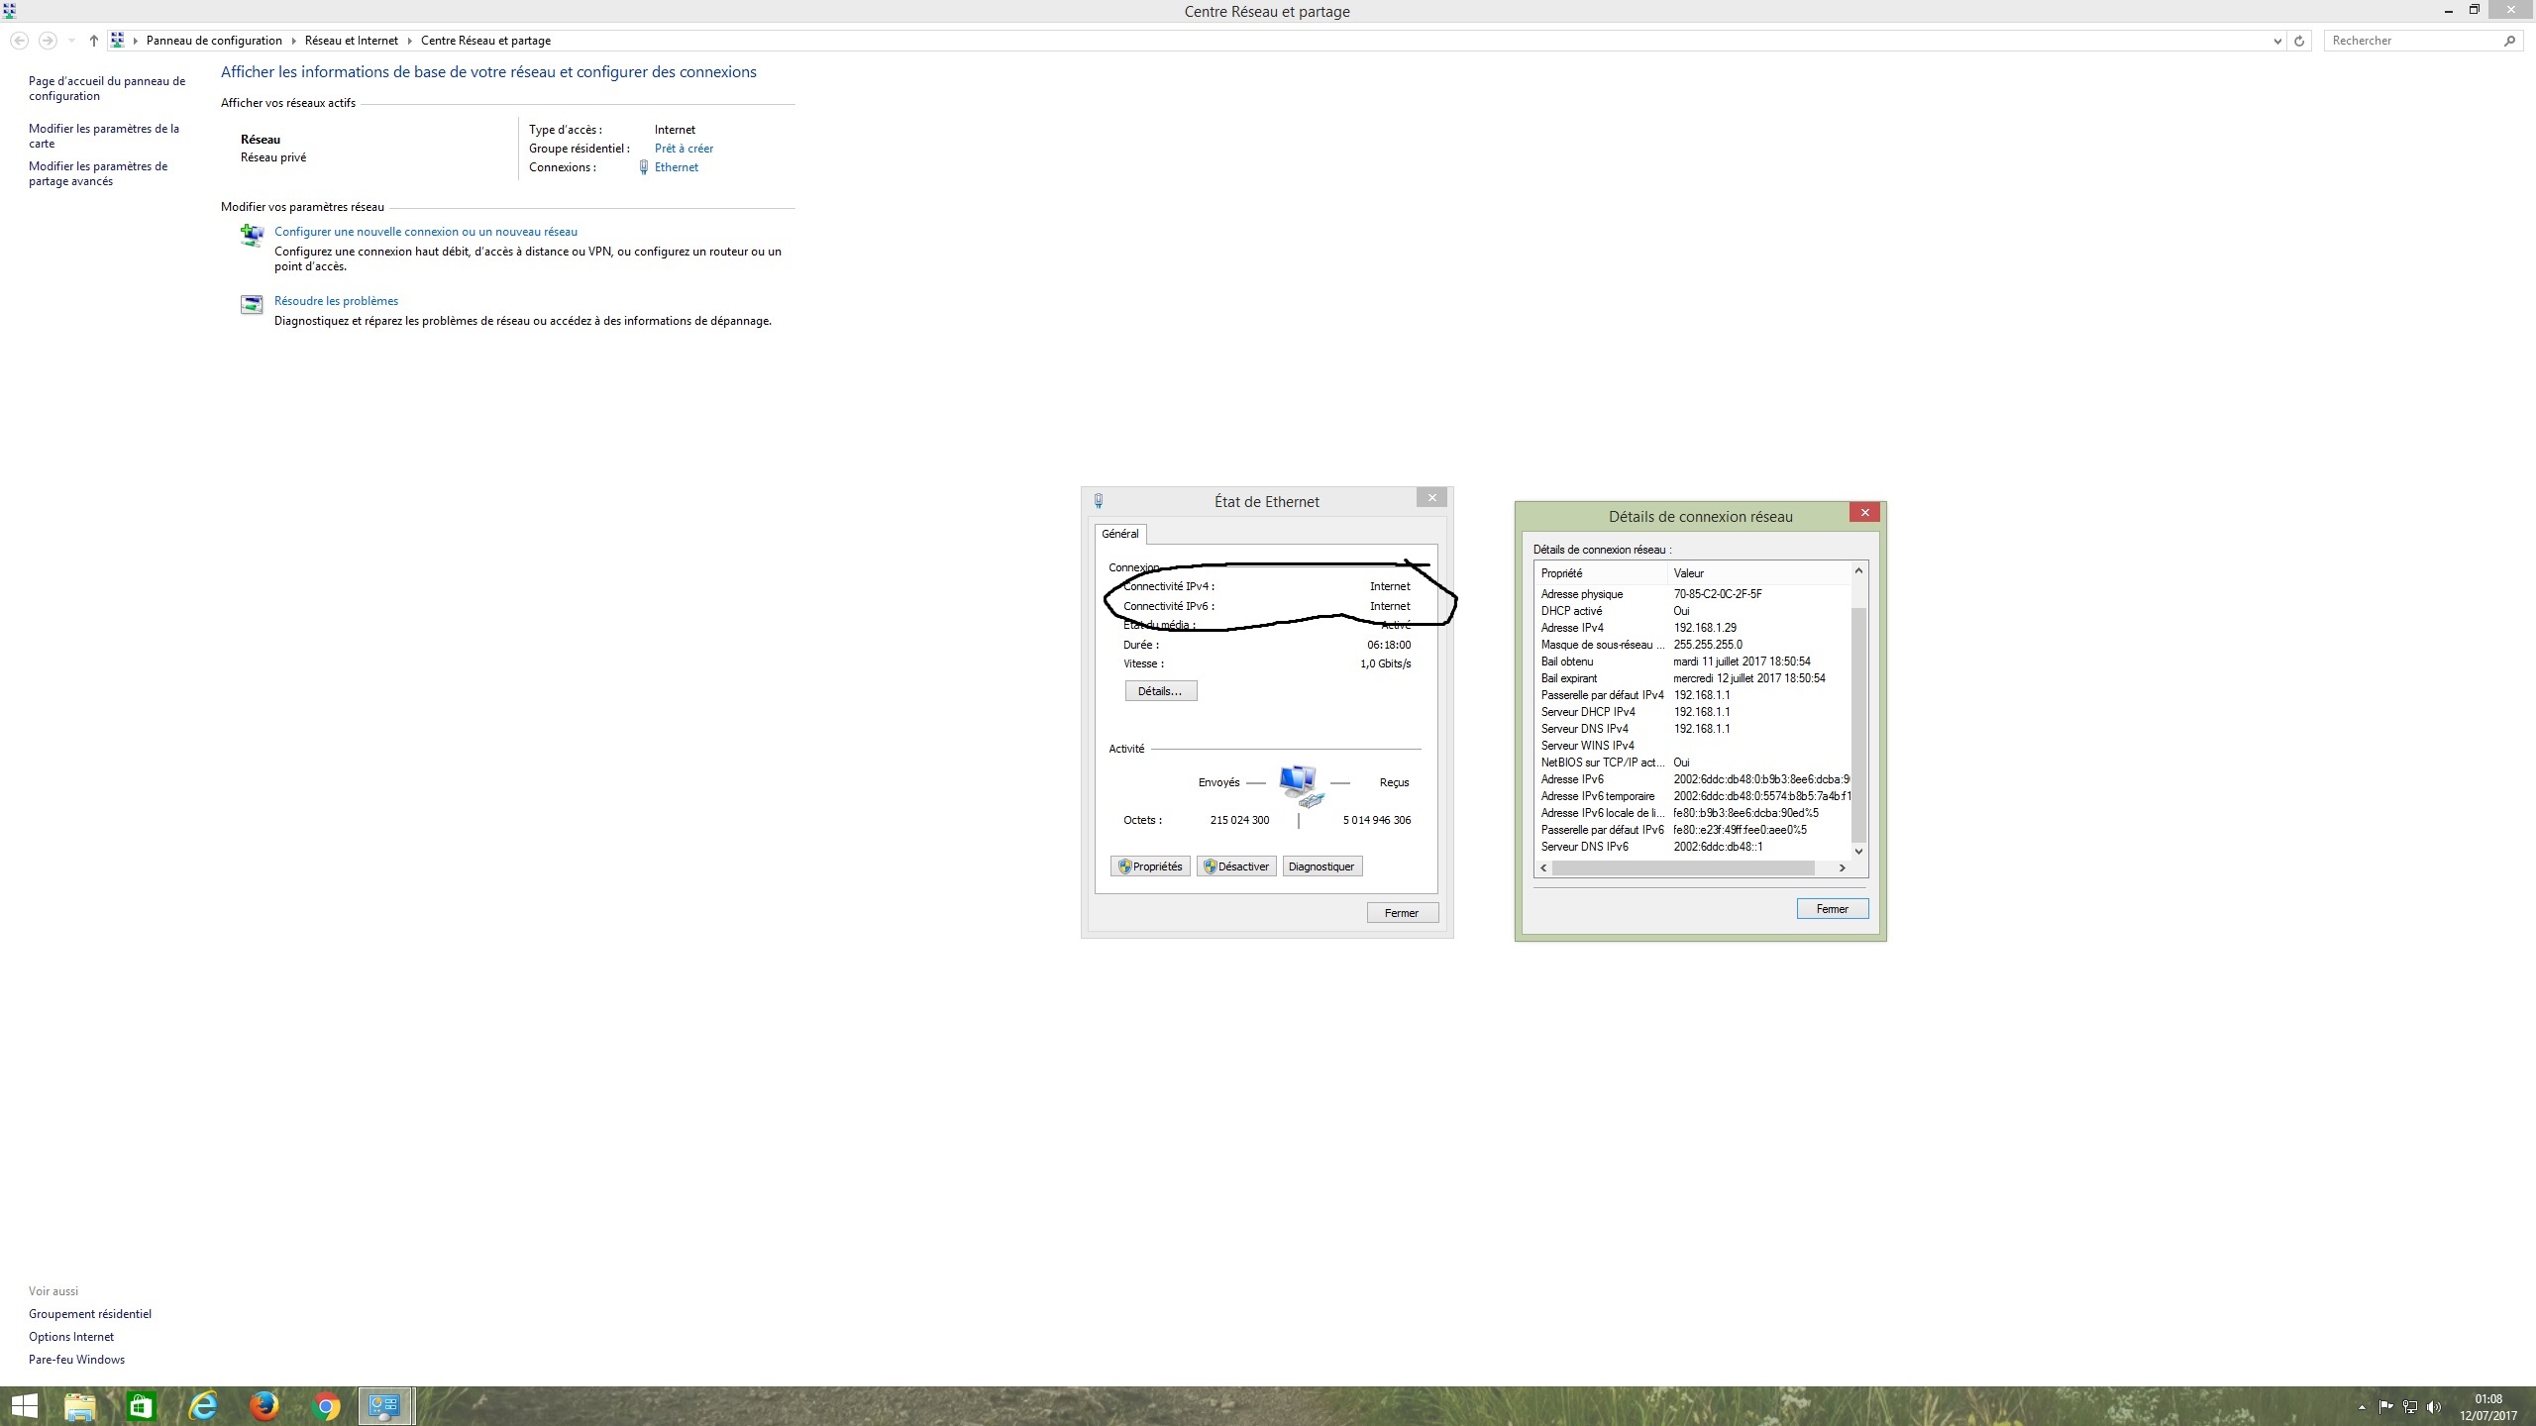Show hidden system tray icons

[x=2362, y=1406]
